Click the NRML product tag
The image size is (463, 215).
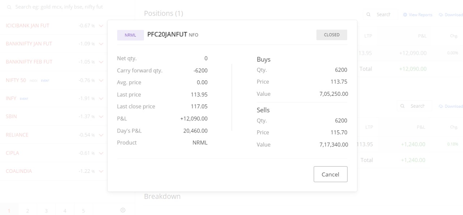click(130, 35)
